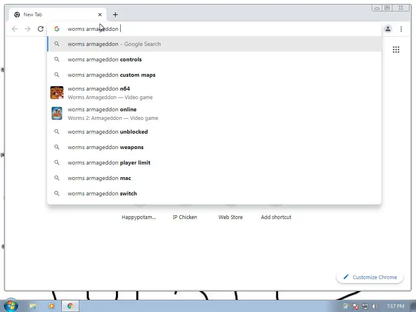Maximize the Chrome window
The width and height of the screenshot is (416, 312).
(x=387, y=8)
